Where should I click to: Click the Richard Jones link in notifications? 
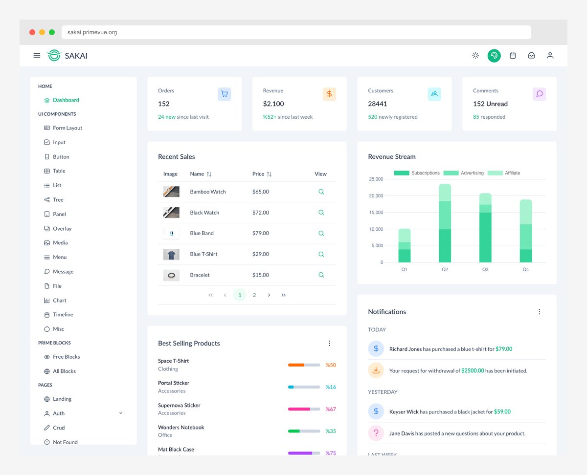click(404, 349)
